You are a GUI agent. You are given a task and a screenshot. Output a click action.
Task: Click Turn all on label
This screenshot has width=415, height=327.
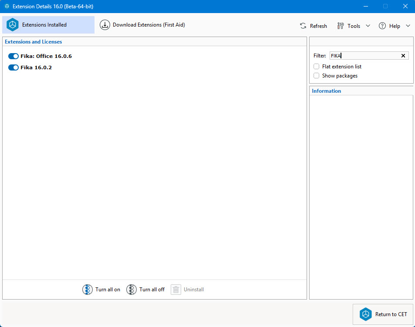point(108,290)
